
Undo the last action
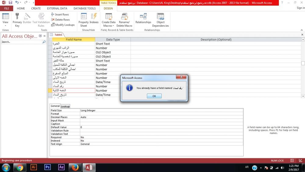(17, 2)
